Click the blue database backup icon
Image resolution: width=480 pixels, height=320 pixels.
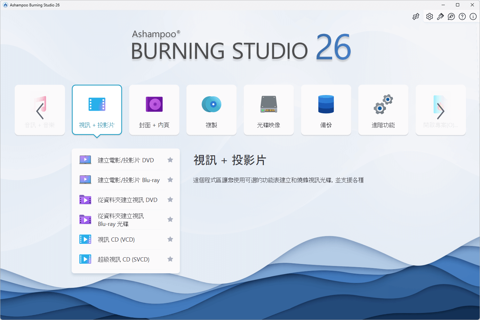pyautogui.click(x=326, y=104)
